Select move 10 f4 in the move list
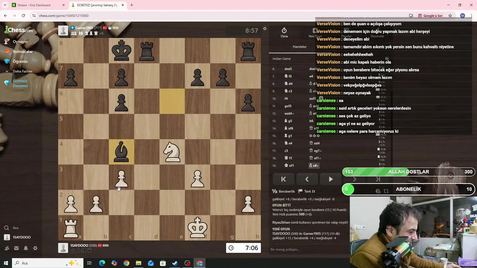This screenshot has height=268, width=477. pyautogui.click(x=286, y=99)
